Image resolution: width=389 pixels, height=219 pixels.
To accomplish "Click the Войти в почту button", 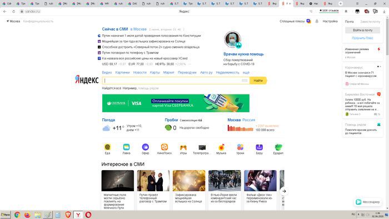I will coord(362,30).
